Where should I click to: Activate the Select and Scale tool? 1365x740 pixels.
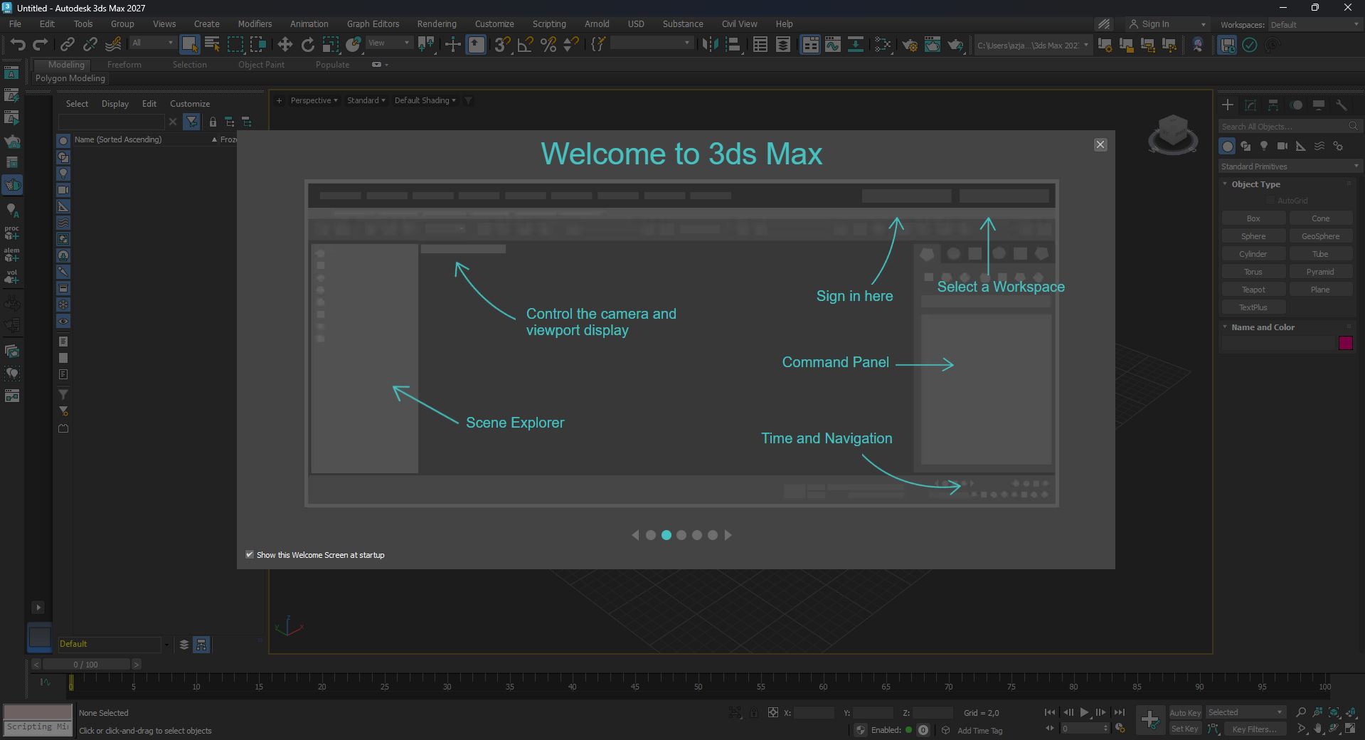click(x=331, y=45)
